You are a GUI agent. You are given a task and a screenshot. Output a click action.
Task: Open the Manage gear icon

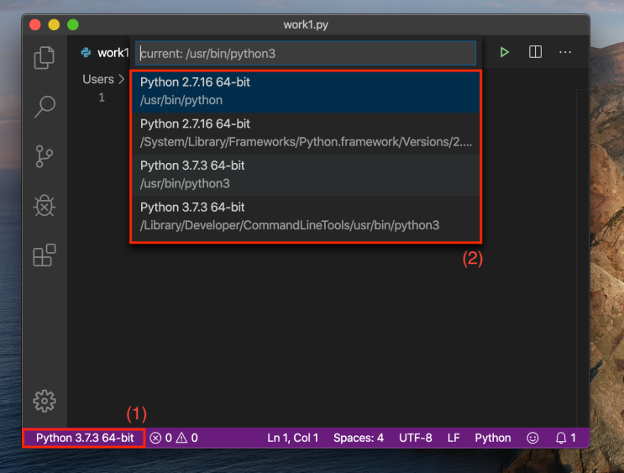45,401
